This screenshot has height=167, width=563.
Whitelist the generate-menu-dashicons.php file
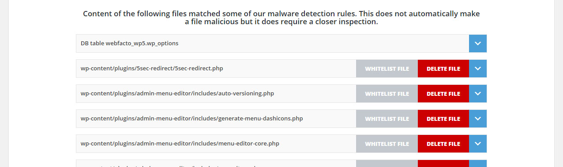click(x=387, y=119)
